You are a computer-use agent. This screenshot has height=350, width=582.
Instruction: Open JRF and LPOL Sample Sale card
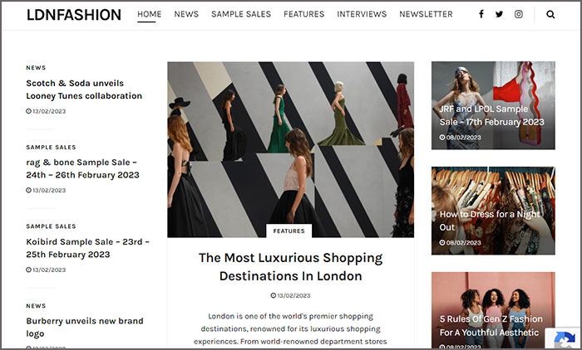[x=493, y=105]
